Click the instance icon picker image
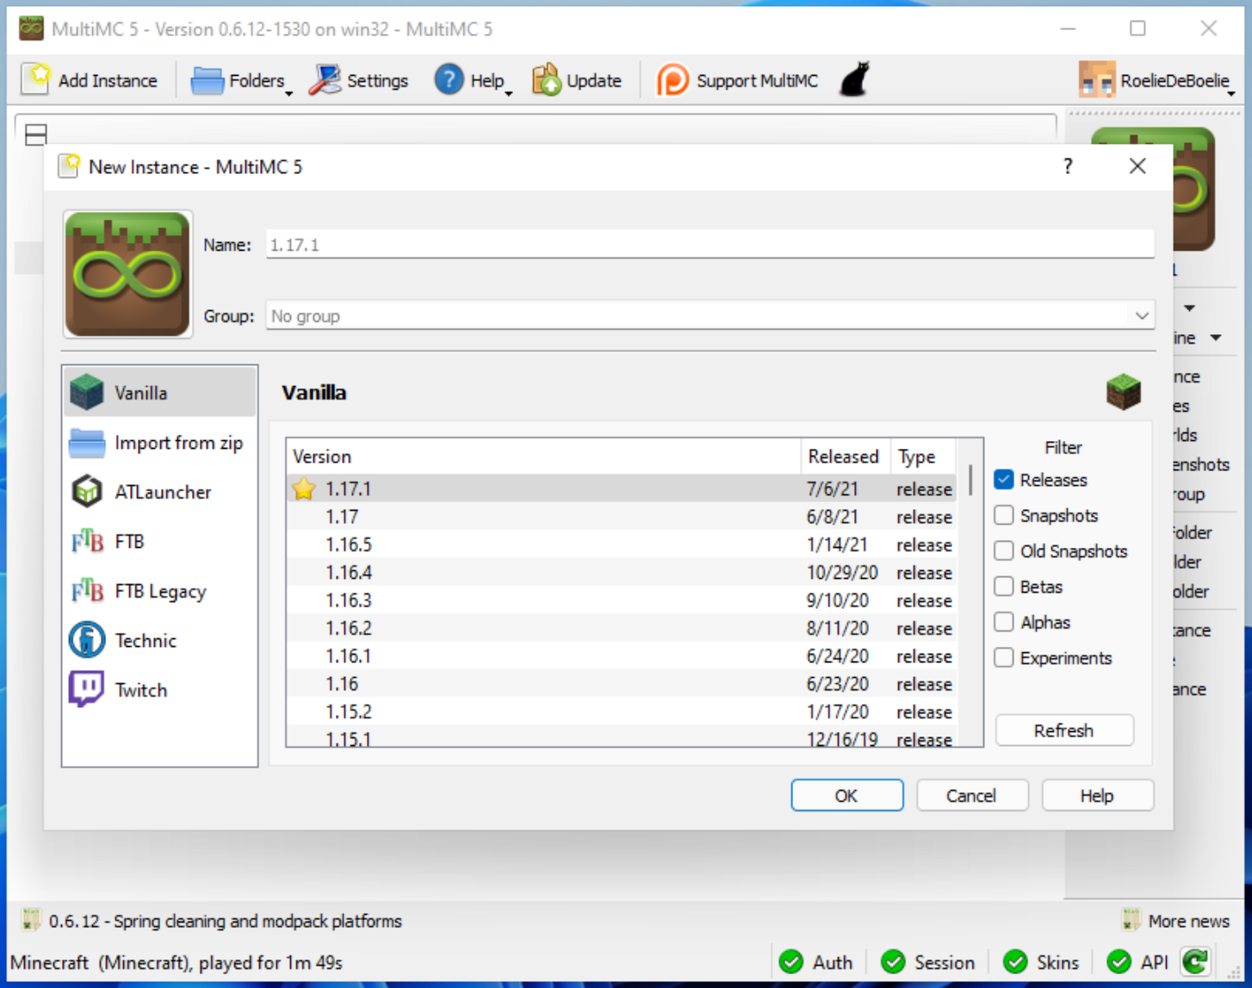The image size is (1252, 988). pos(127,274)
